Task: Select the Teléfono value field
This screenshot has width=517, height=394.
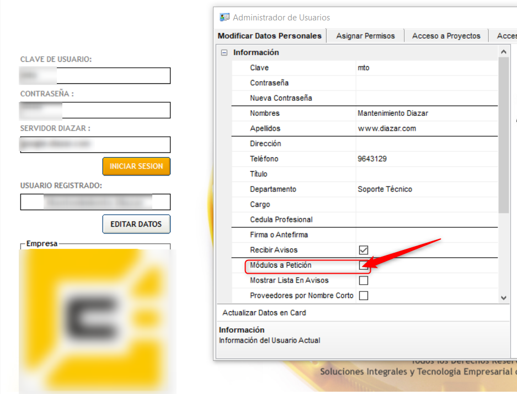Action: pyautogui.click(x=425, y=159)
